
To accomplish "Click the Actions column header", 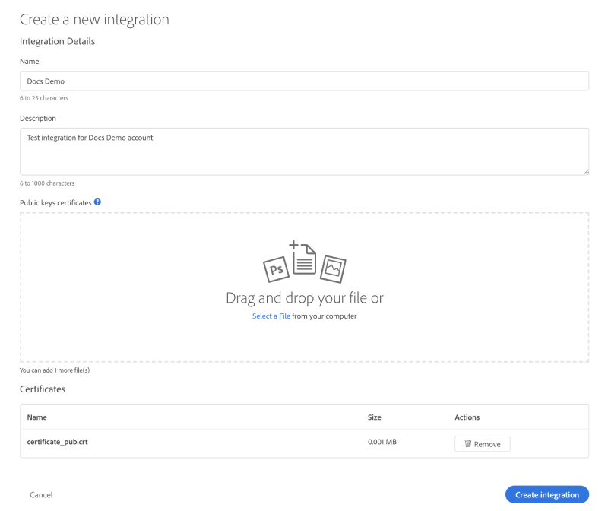I will pyautogui.click(x=467, y=417).
